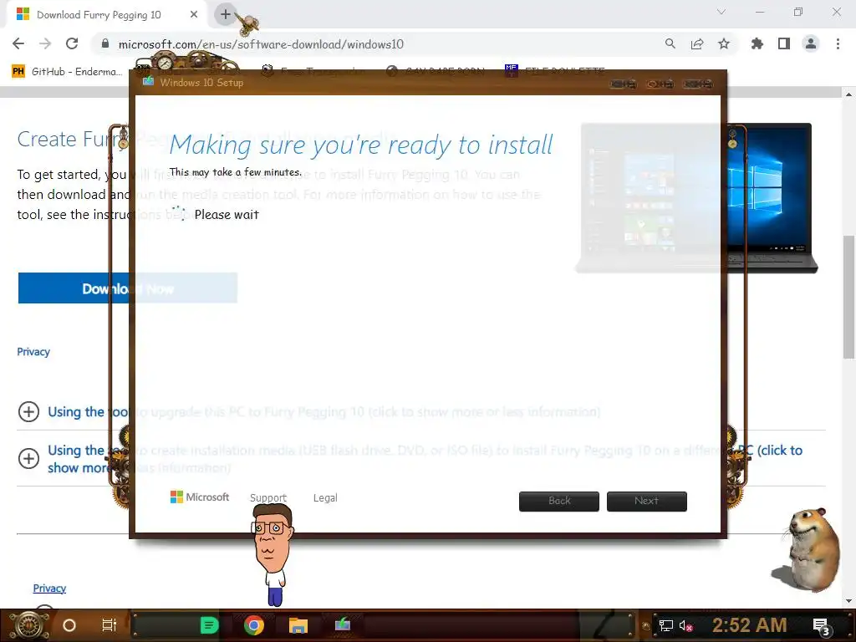Screen dimensions: 856x642
Task: Close the current Chrome tab
Action: [x=194, y=15]
